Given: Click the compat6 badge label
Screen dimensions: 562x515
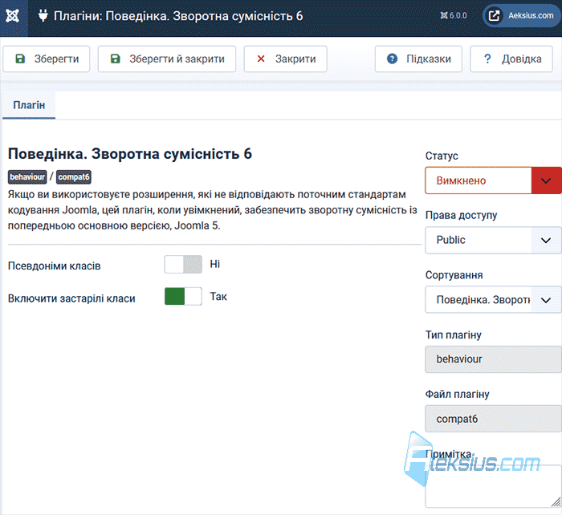Looking at the screenshot, I should 74,177.
